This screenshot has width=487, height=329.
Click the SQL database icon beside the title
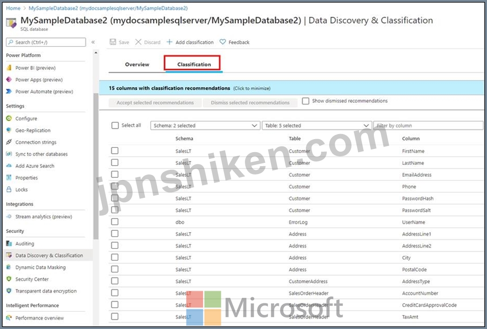click(x=11, y=23)
